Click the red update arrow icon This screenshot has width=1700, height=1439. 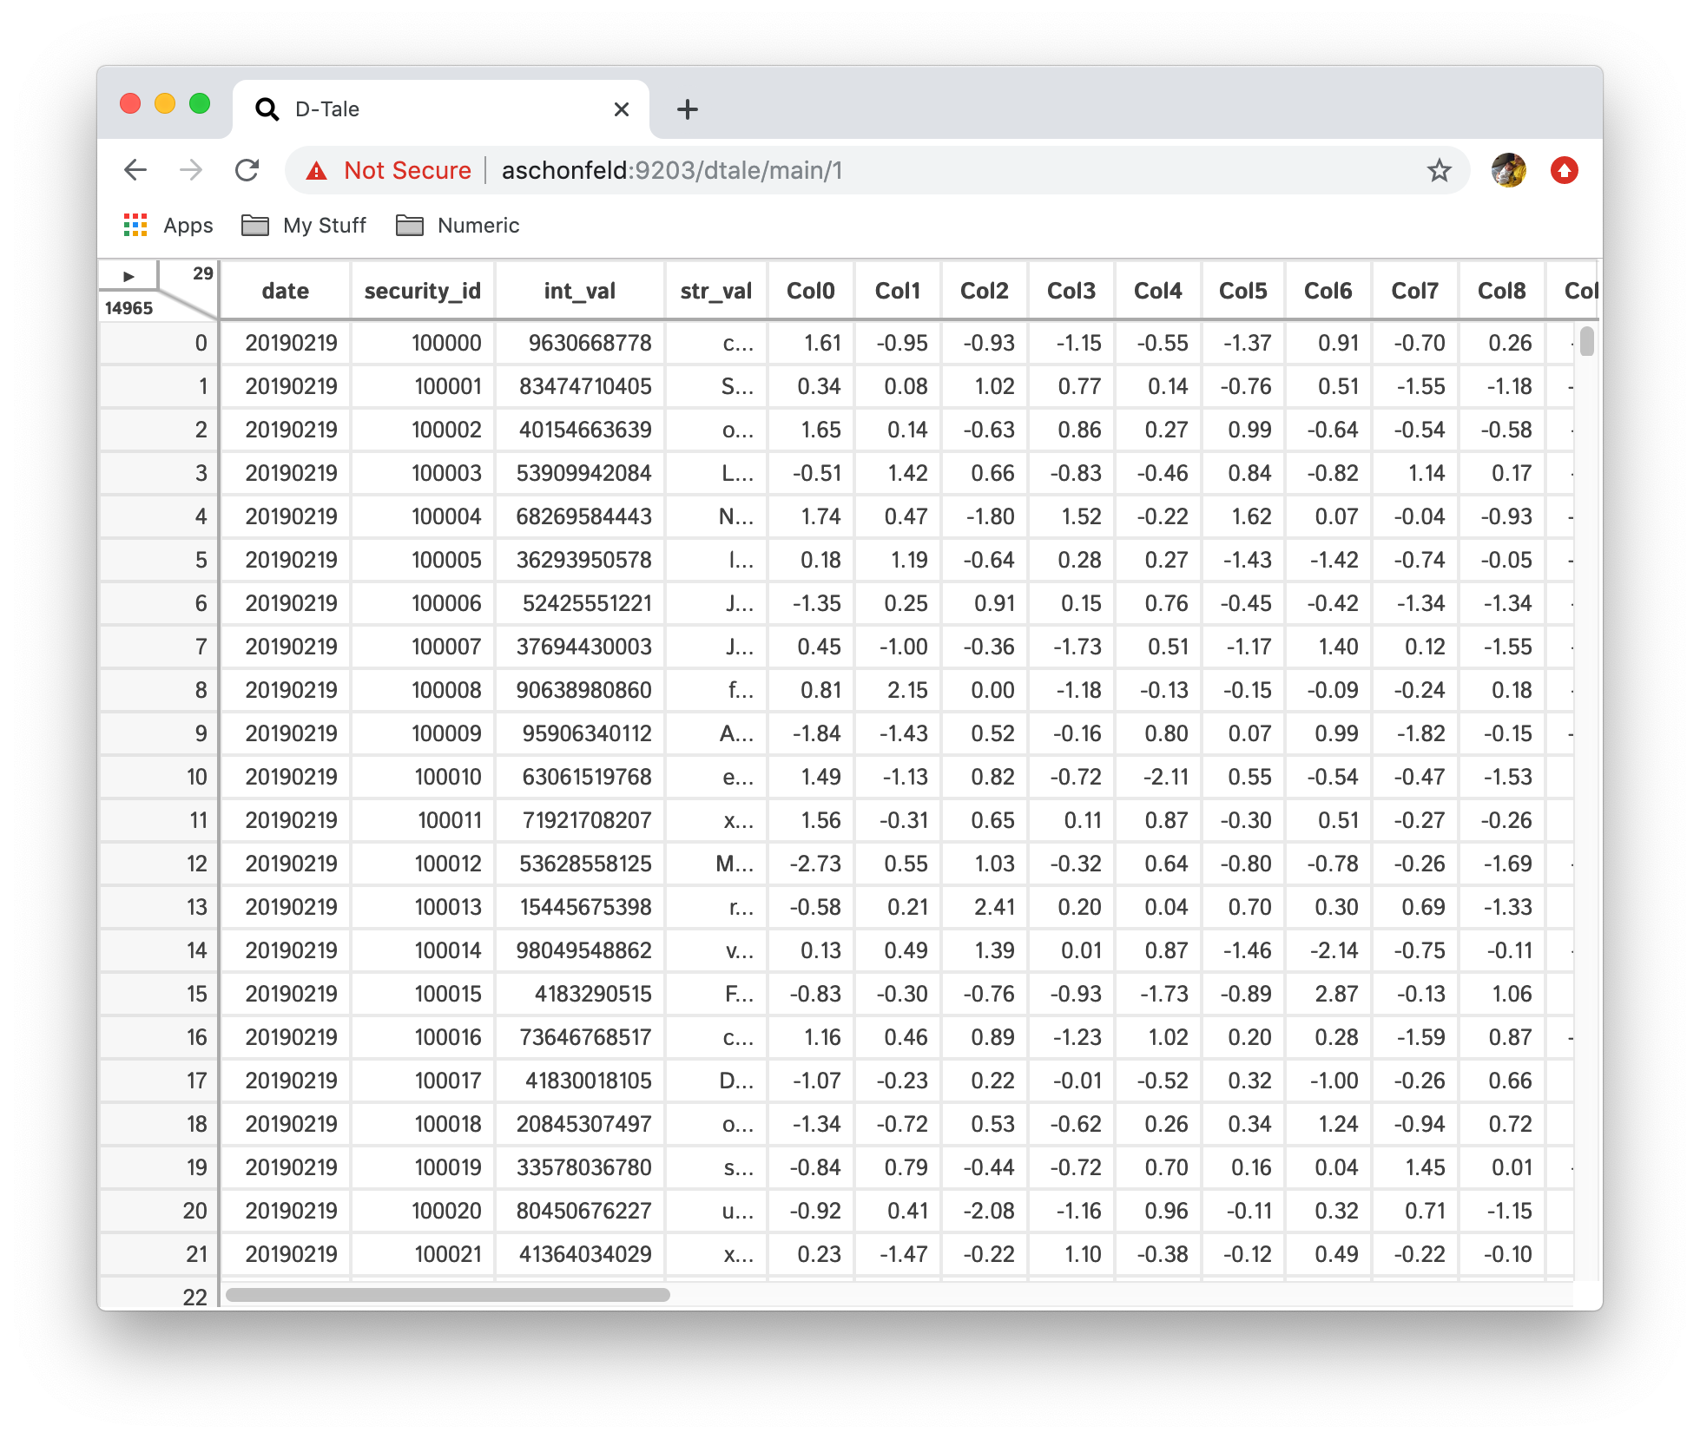pos(1564,170)
